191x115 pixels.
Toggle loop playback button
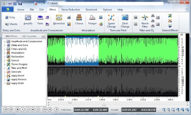(28, 109)
